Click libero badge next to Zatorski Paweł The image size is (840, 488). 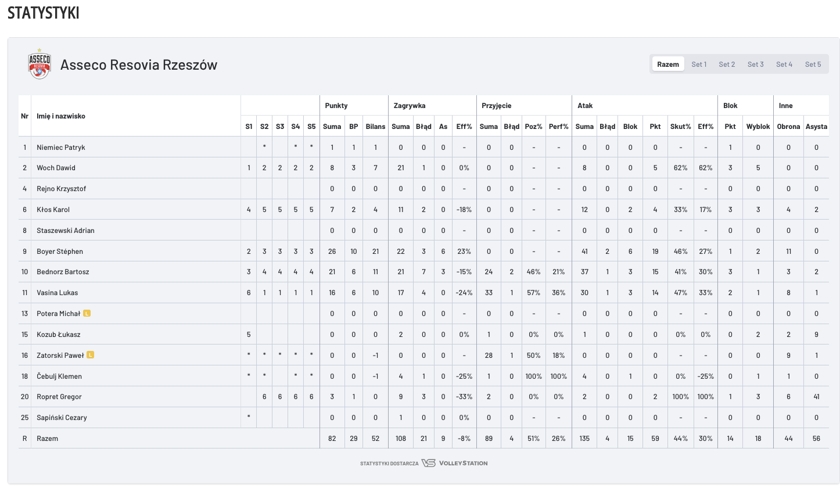[91, 355]
